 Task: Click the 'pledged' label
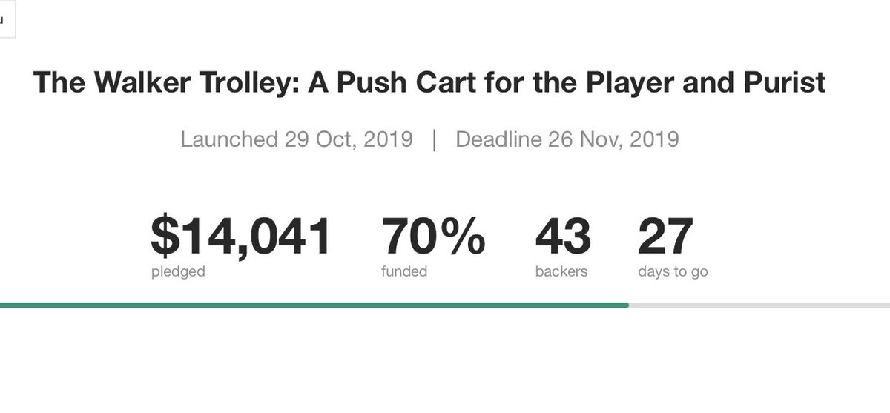178,272
